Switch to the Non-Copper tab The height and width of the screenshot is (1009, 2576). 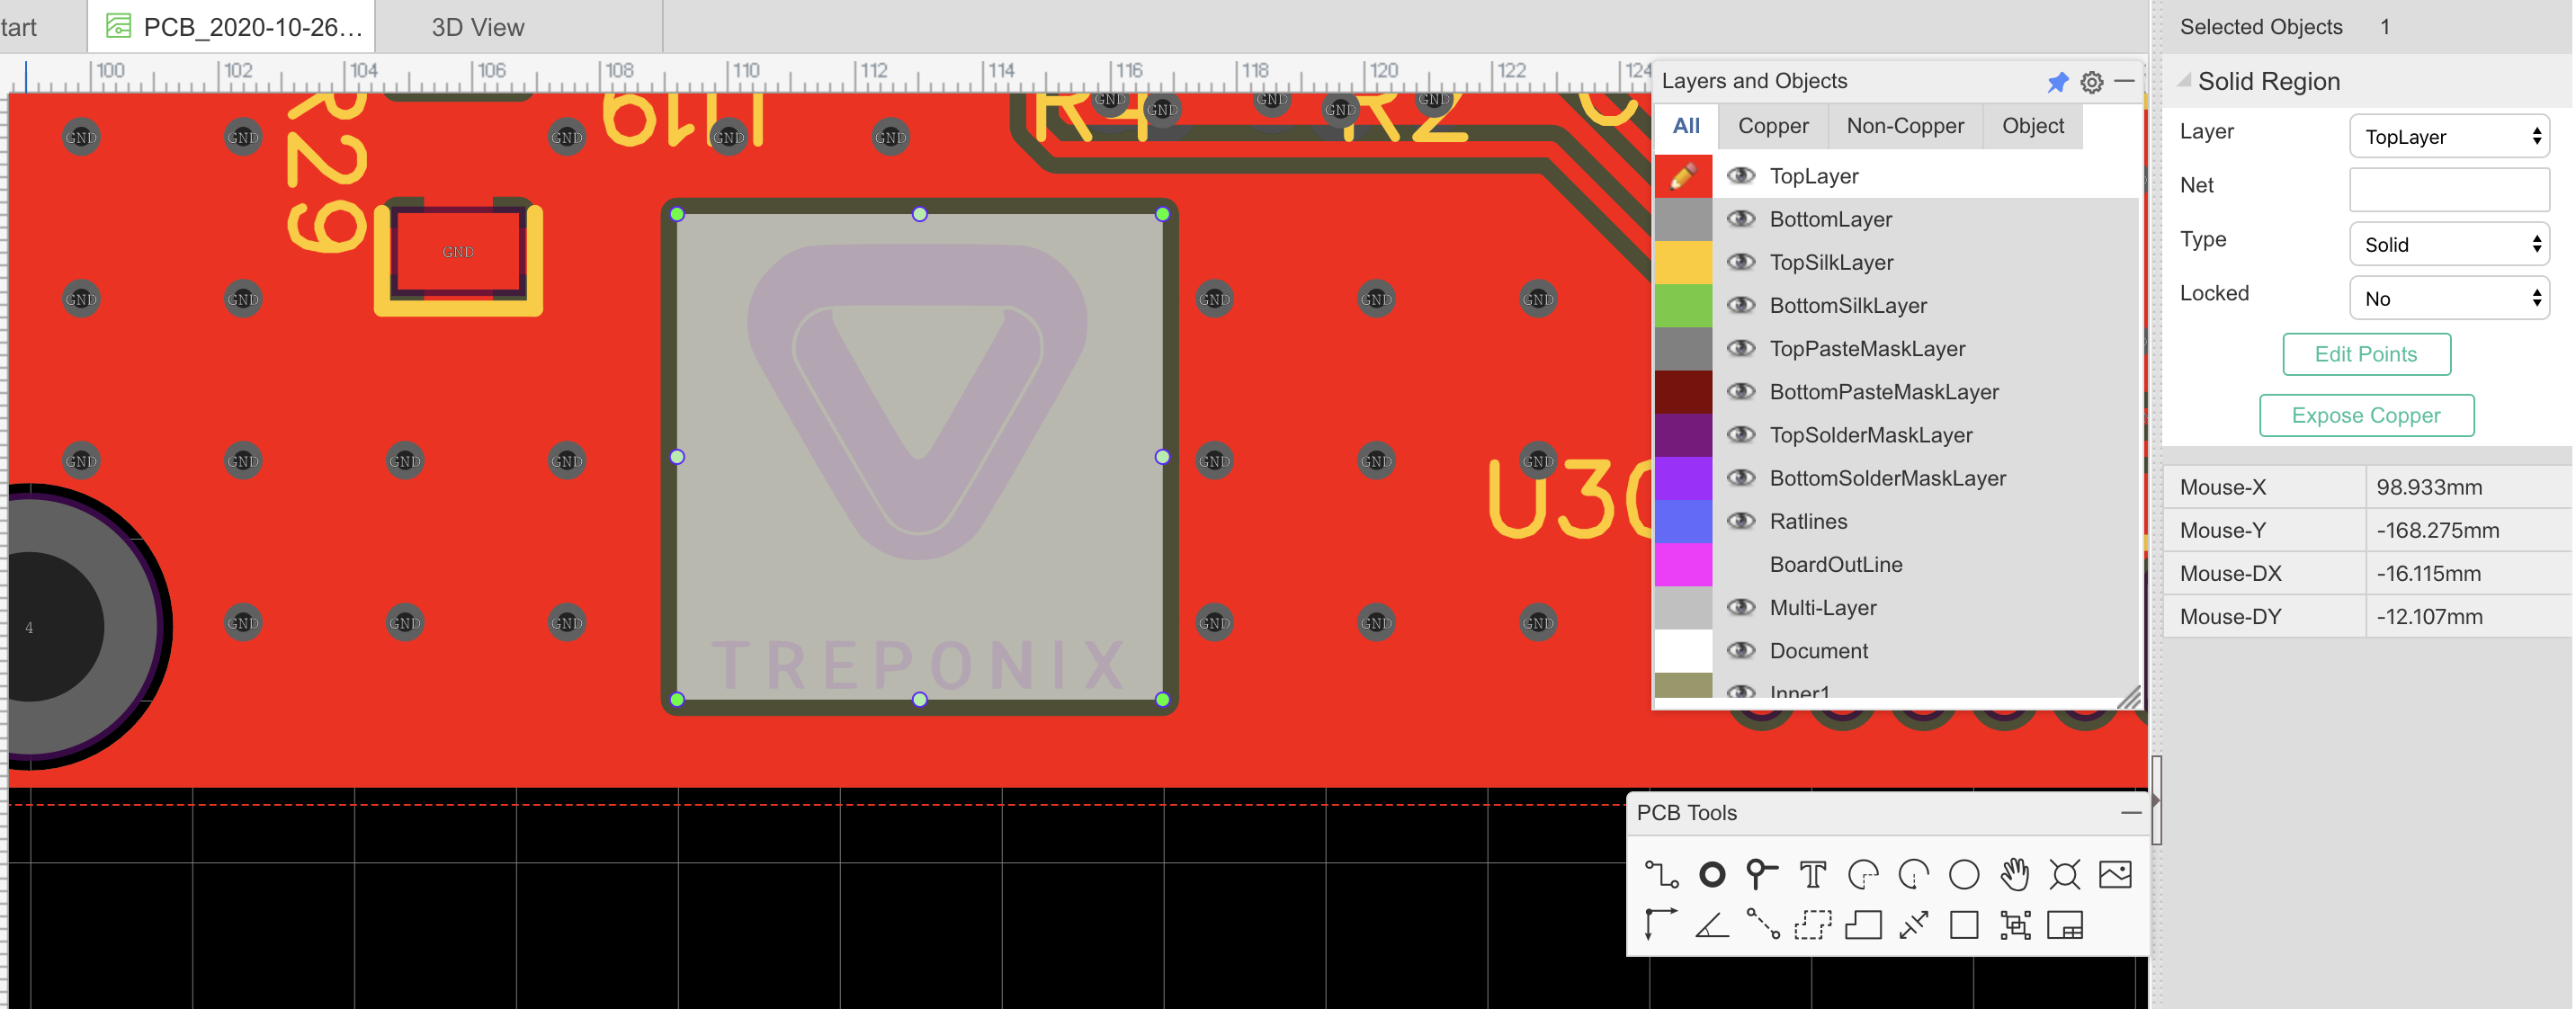click(1904, 126)
